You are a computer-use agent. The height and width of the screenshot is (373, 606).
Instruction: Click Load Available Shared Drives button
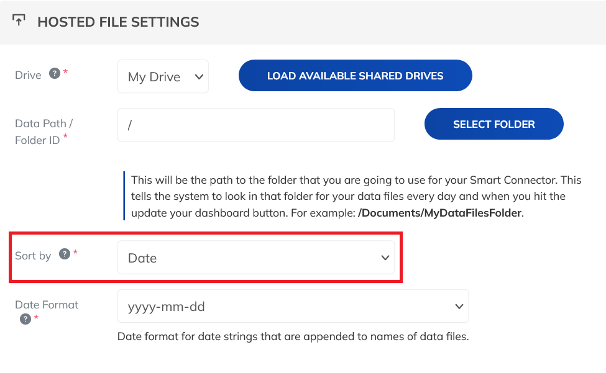tap(355, 76)
